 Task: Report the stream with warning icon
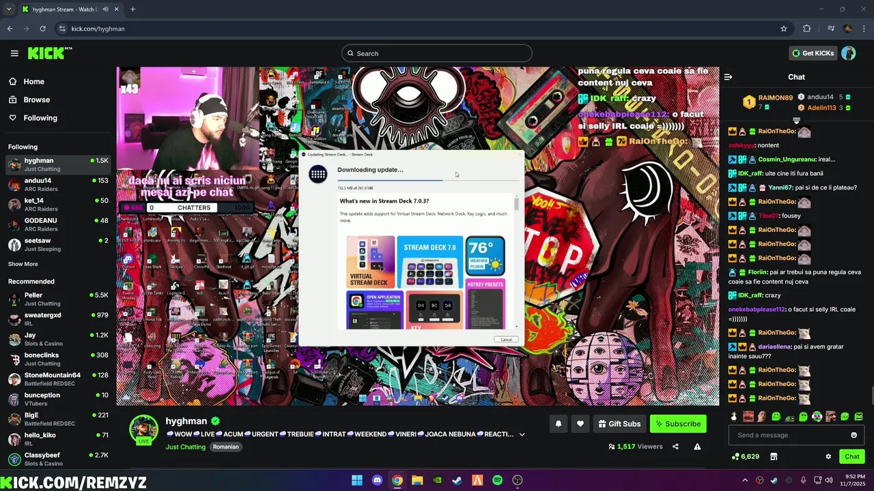point(697,447)
